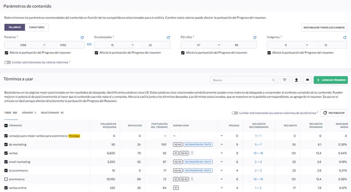351x192 pixels.
Task: Open the filter icon next to search
Action: [284, 80]
